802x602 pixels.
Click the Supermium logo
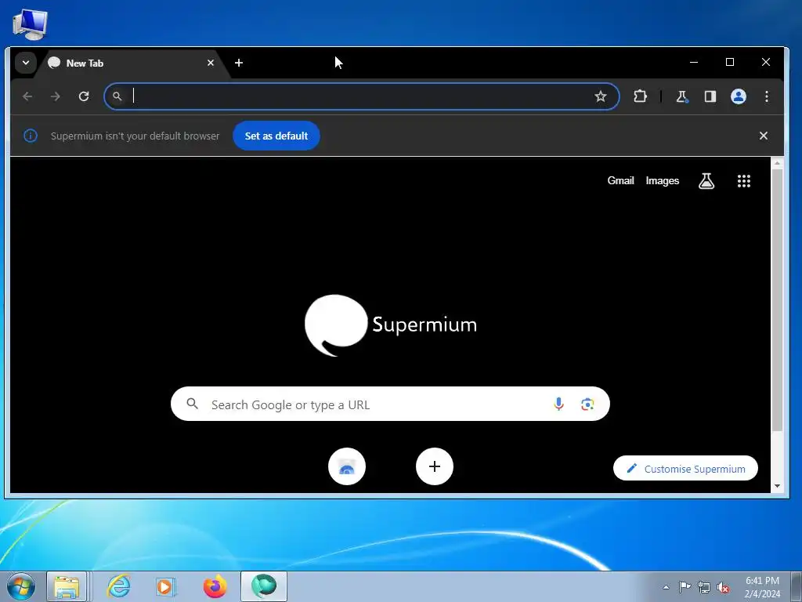(x=391, y=325)
